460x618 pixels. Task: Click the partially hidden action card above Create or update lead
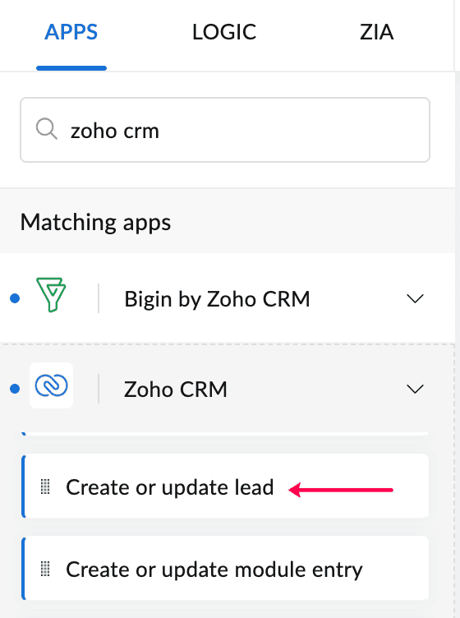225,434
